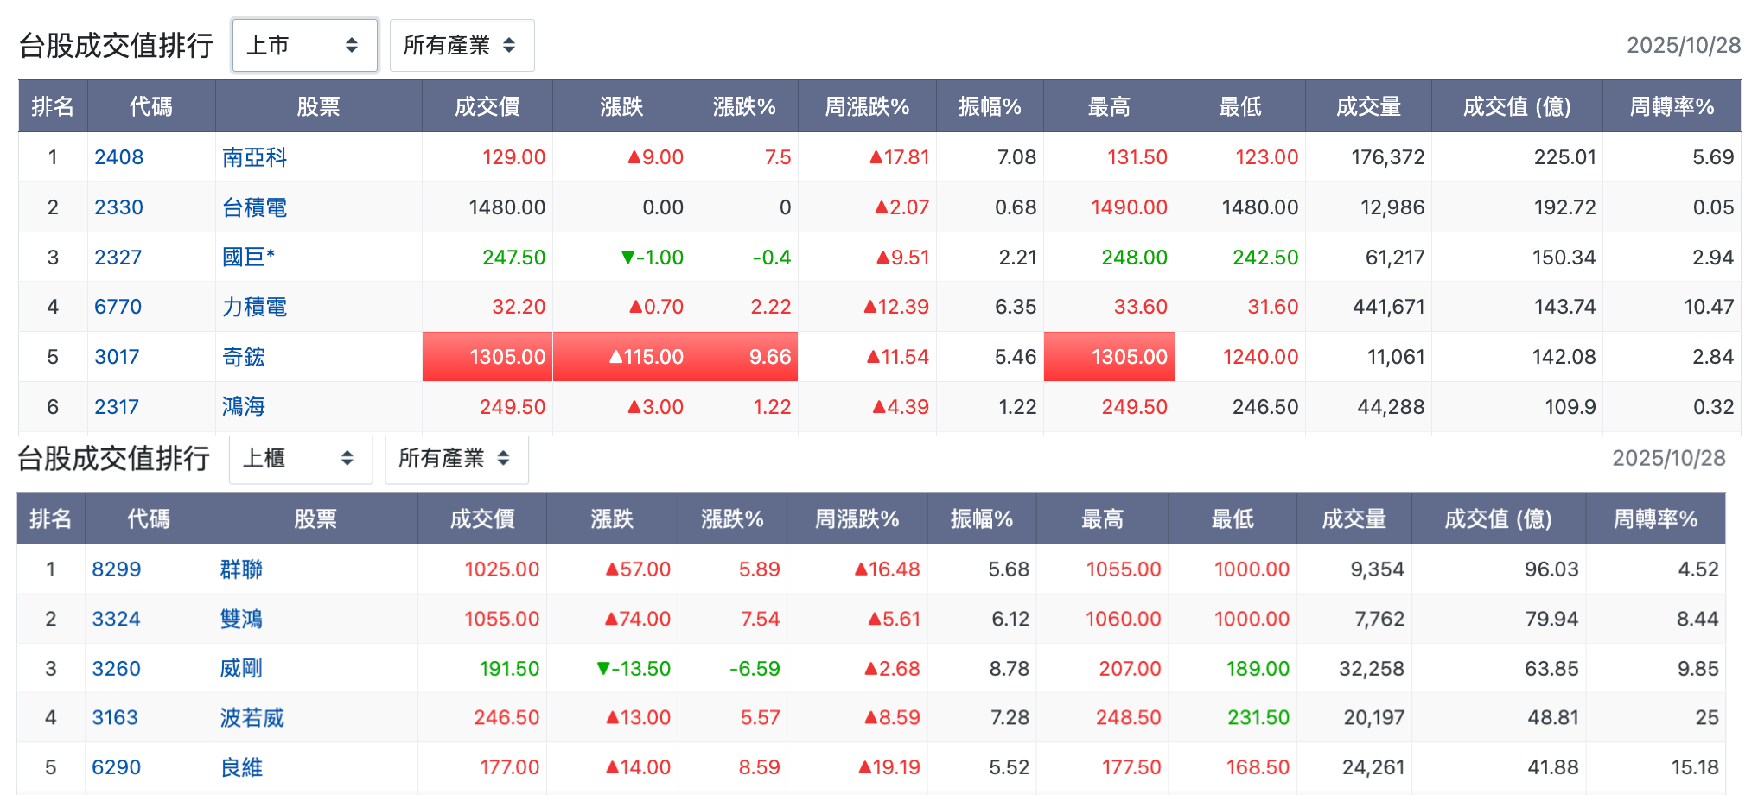Open the 上市 market dropdown
The width and height of the screenshot is (1758, 795).
click(x=304, y=45)
